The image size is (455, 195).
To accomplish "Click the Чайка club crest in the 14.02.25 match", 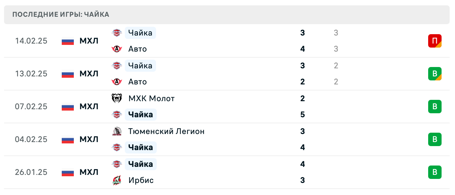I will 116,32.
